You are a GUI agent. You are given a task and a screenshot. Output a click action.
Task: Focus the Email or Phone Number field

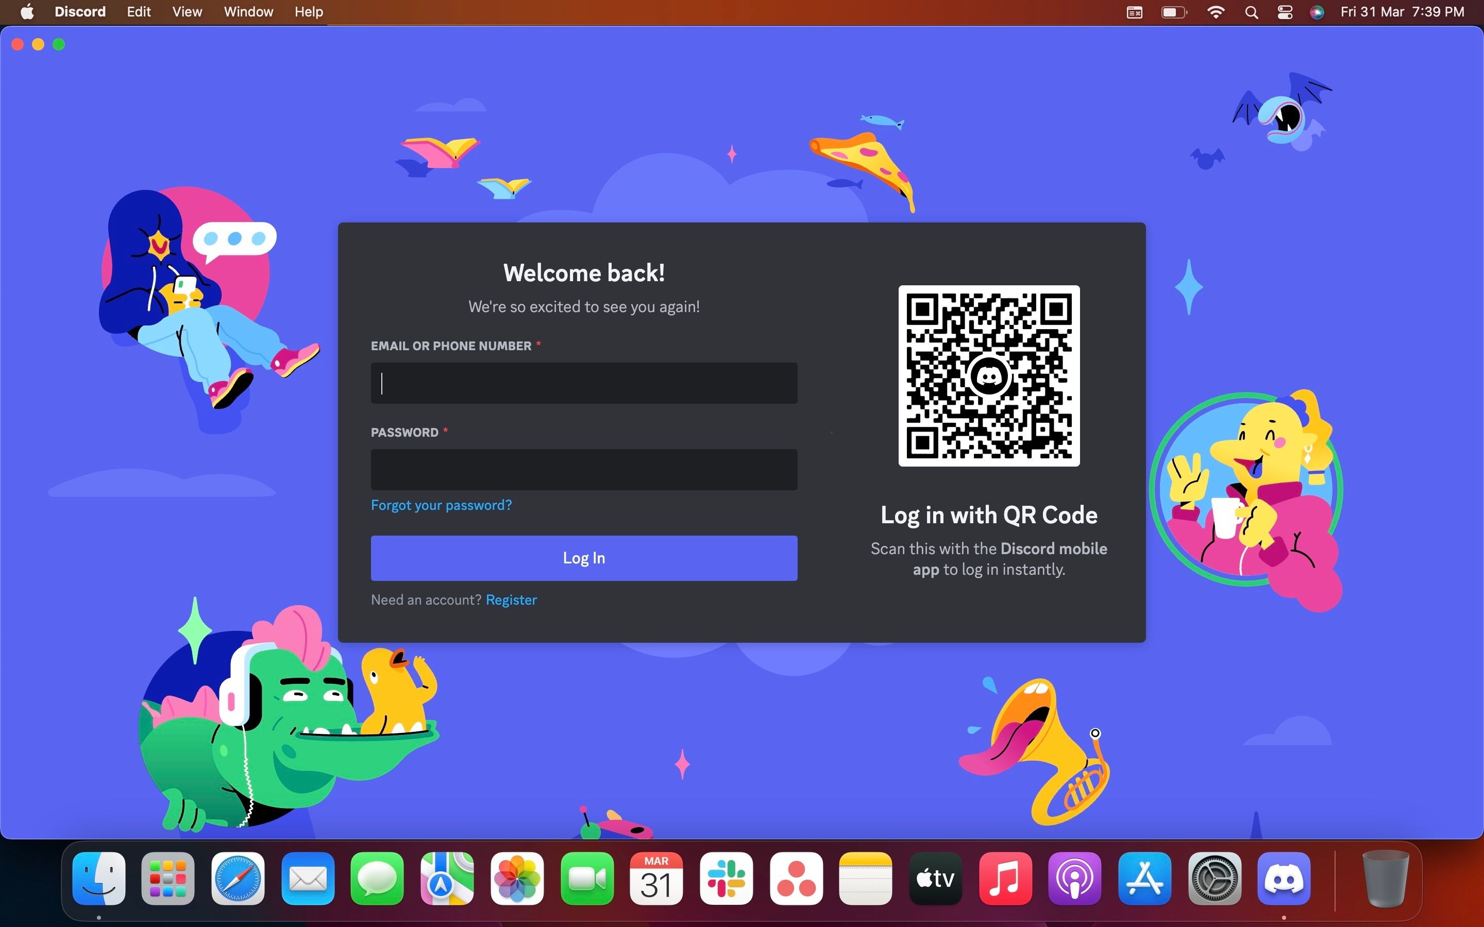click(584, 383)
